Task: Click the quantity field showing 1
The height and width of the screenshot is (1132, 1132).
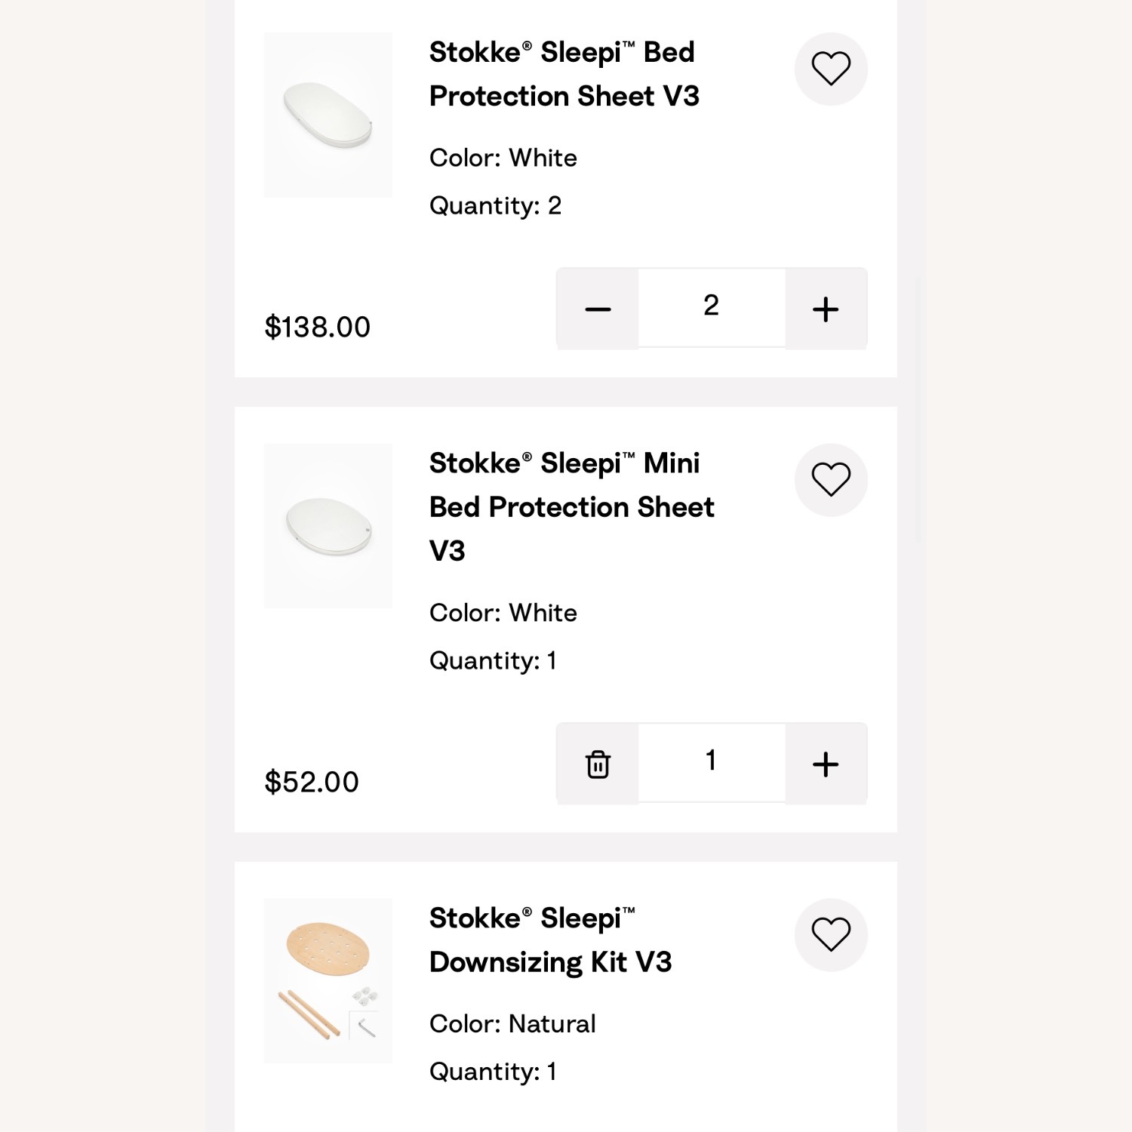Action: pos(711,761)
